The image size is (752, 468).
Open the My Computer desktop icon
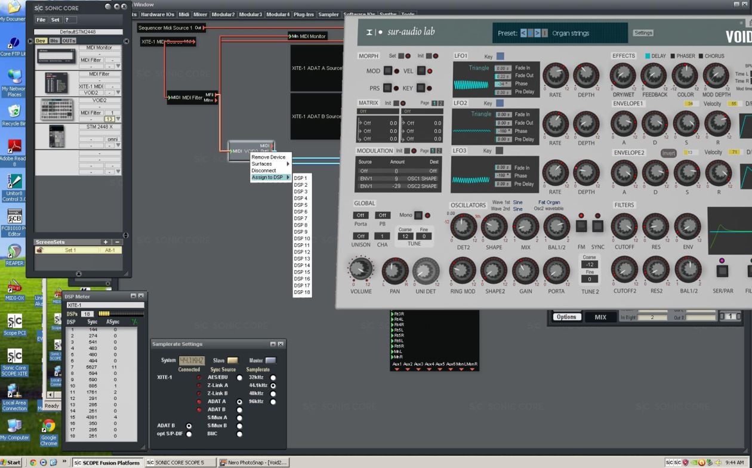(x=14, y=429)
